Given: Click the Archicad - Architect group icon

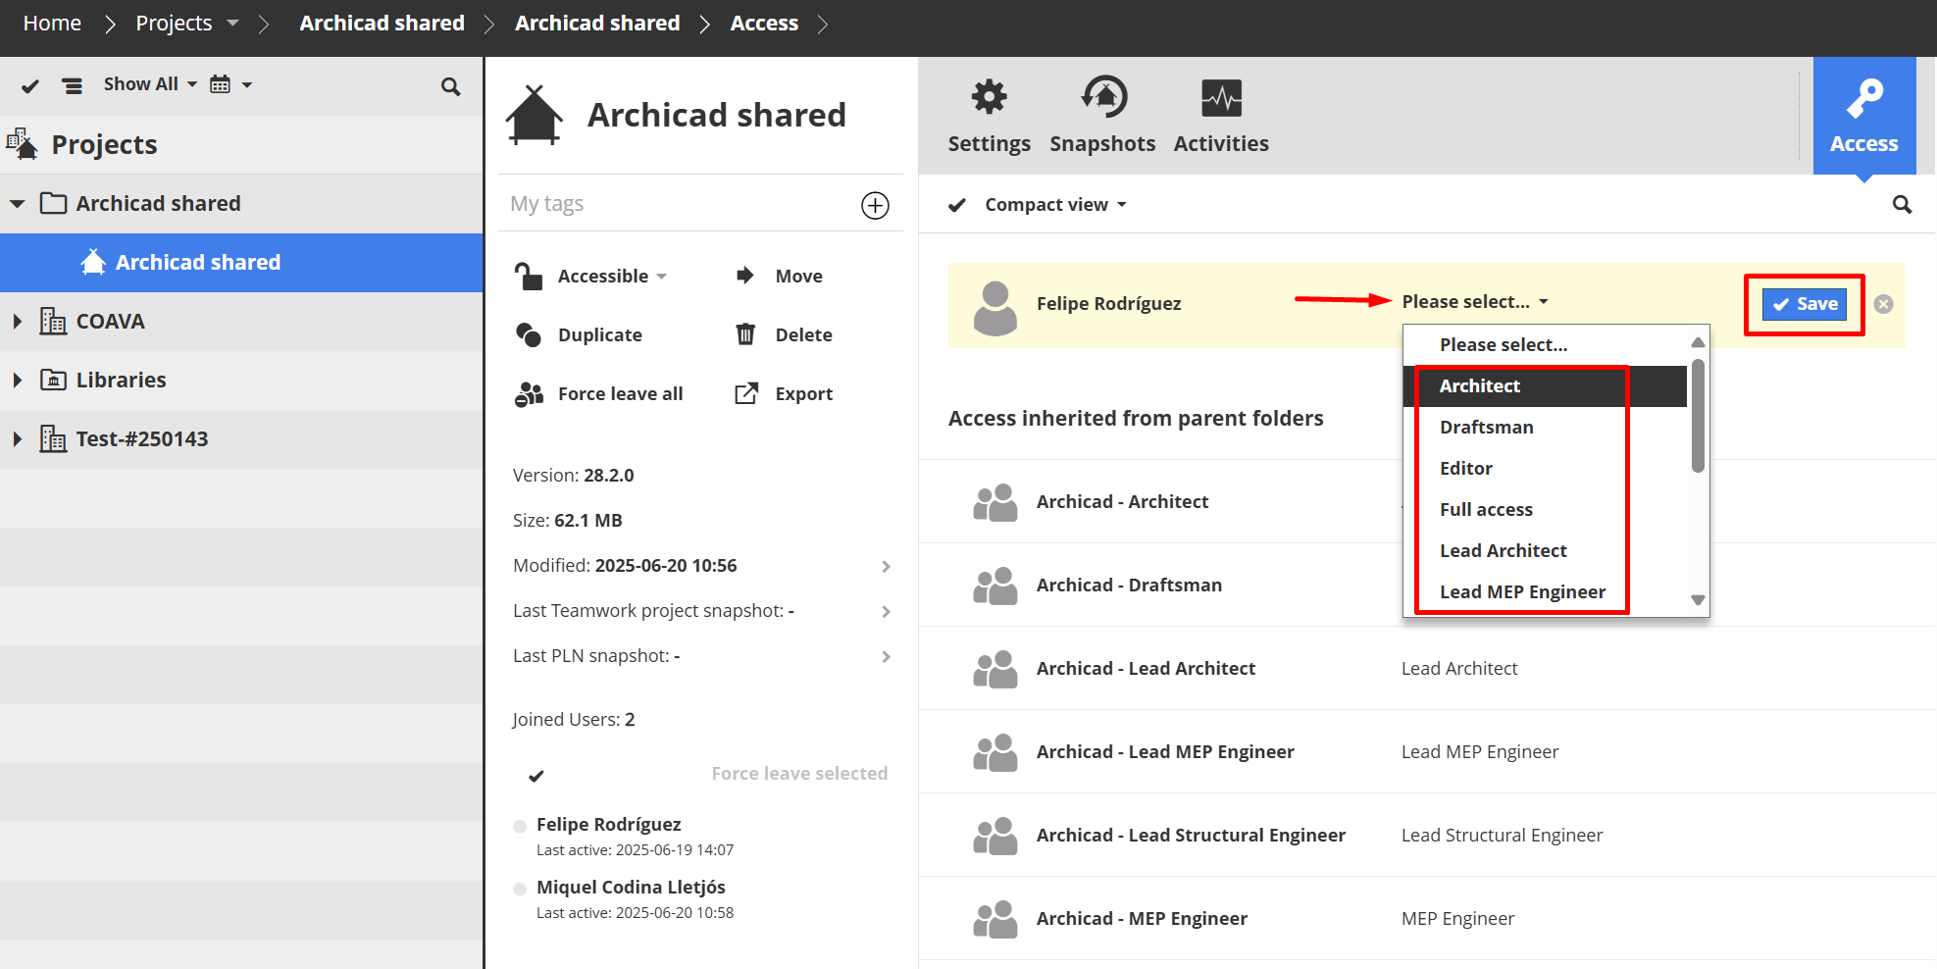Looking at the screenshot, I should pyautogui.click(x=994, y=501).
